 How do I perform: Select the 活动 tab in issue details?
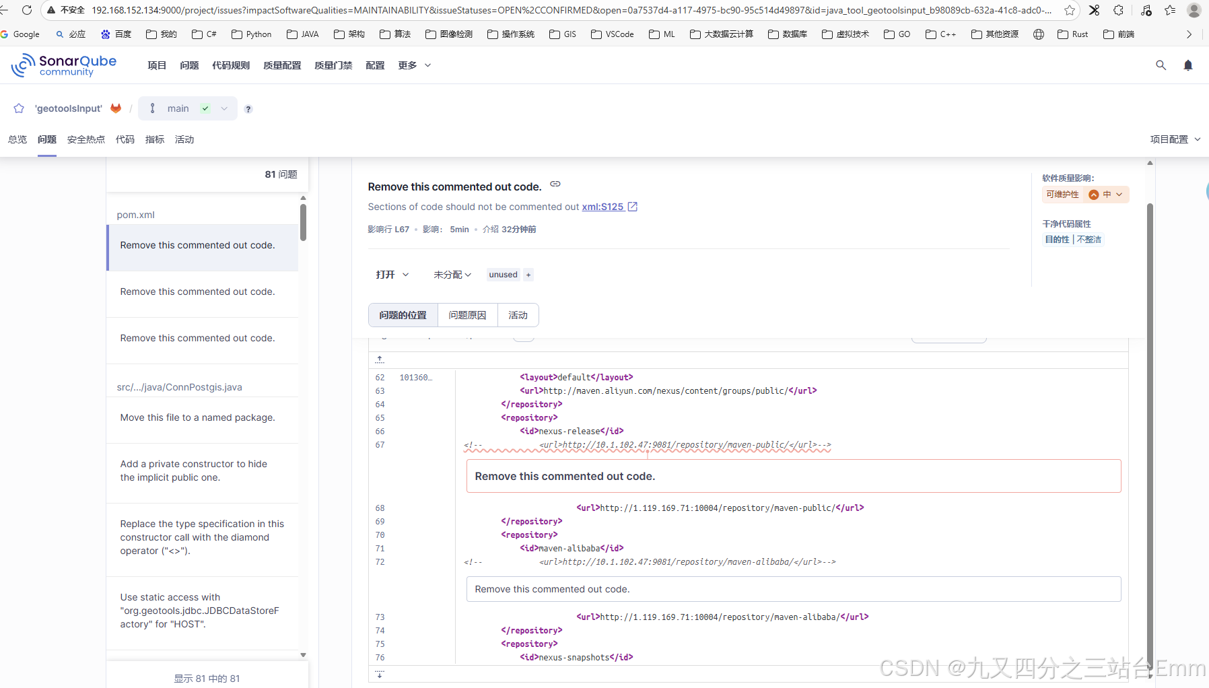click(x=518, y=315)
